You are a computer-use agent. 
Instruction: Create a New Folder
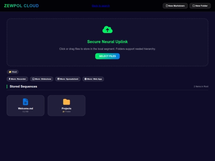[x=200, y=6]
